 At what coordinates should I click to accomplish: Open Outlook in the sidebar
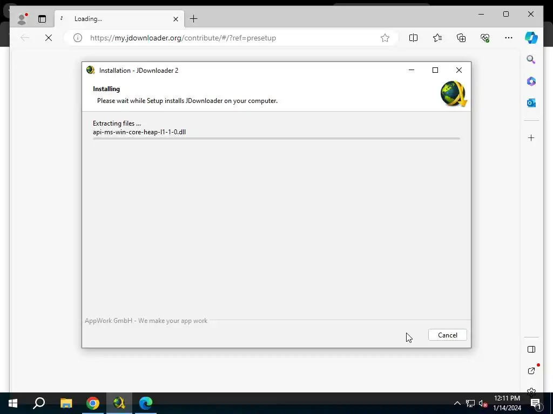click(x=531, y=103)
